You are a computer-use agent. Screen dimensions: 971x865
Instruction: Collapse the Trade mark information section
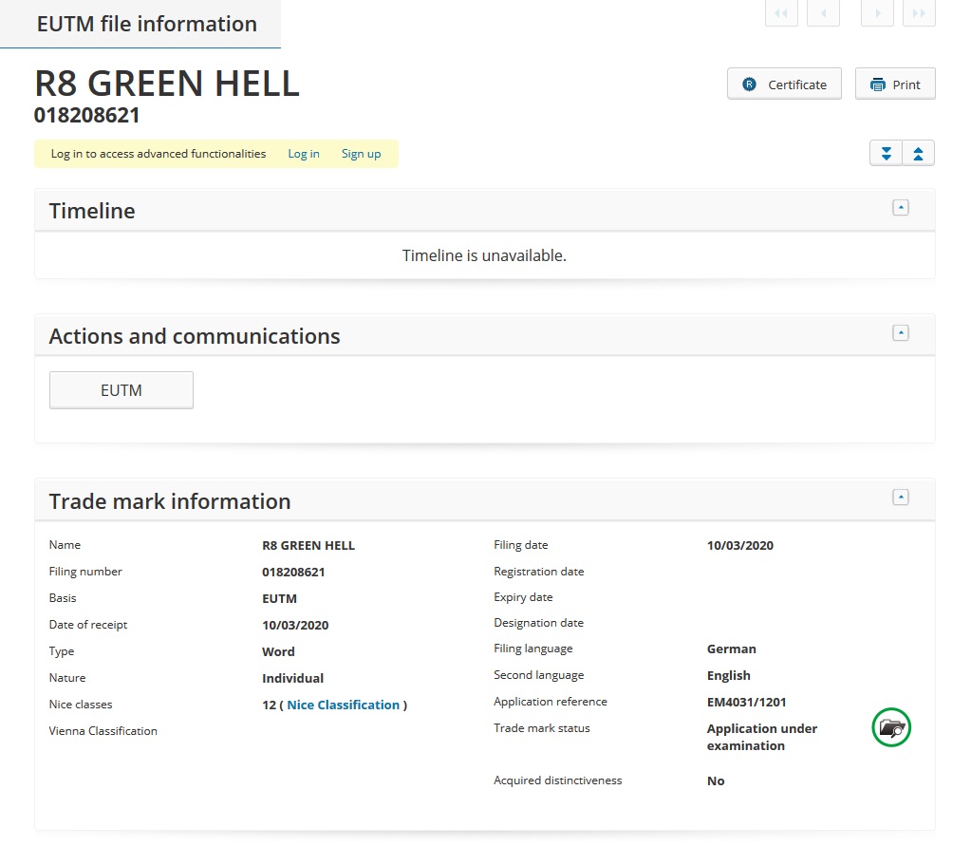901,498
